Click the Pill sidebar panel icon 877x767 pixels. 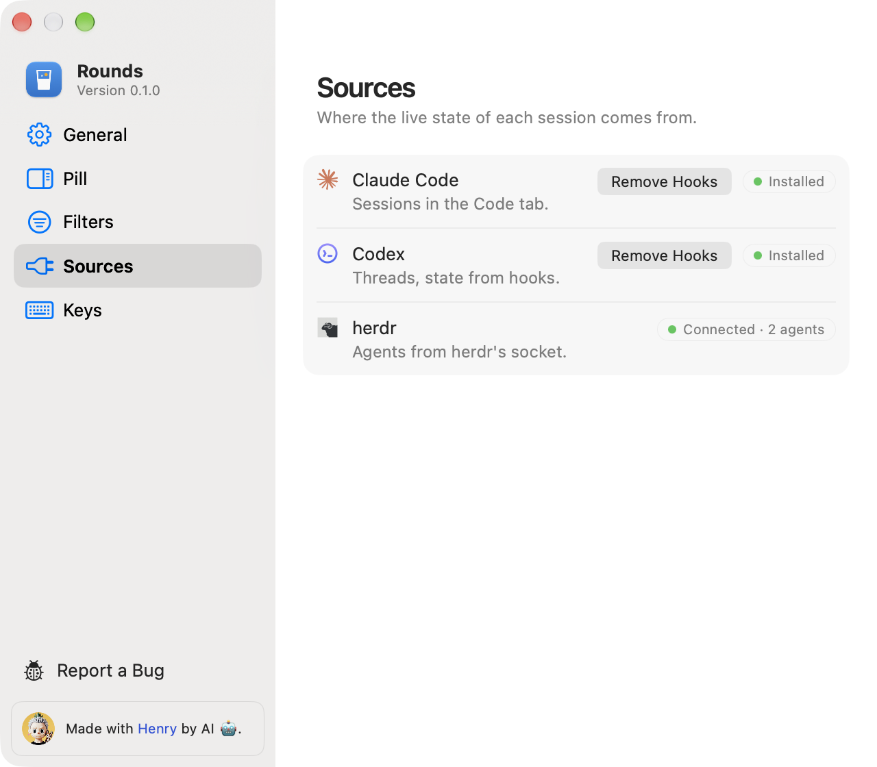click(40, 179)
